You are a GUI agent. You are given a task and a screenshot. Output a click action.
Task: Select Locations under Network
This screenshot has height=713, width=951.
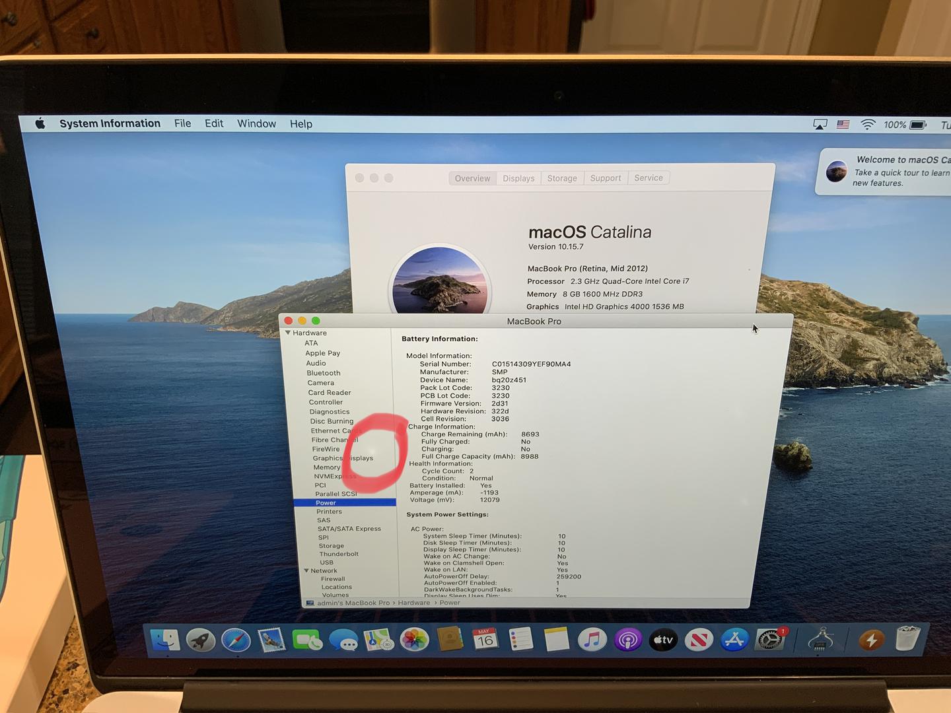(x=337, y=587)
